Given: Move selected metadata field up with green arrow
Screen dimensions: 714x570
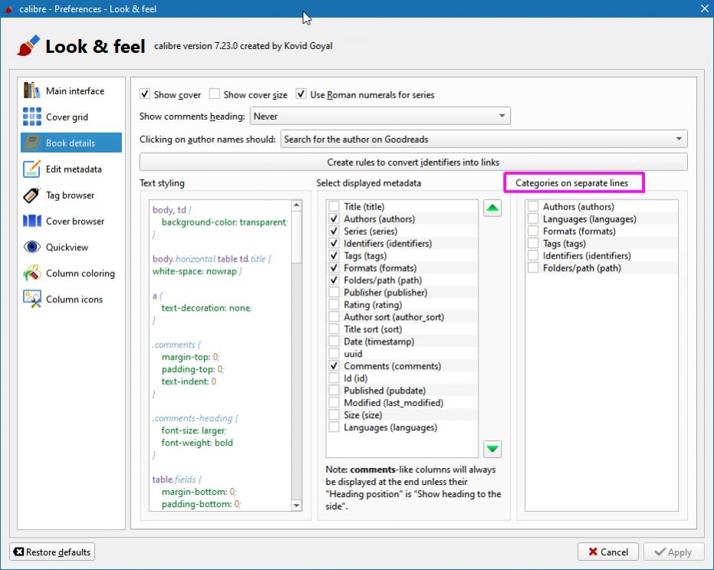Looking at the screenshot, I should pos(492,208).
